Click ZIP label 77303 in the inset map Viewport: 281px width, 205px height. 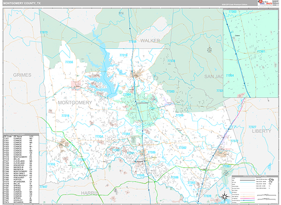[233, 12]
